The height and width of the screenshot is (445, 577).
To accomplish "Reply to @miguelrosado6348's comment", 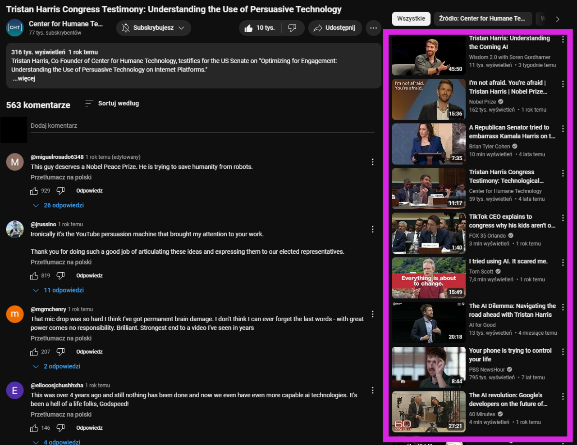I will click(x=89, y=191).
